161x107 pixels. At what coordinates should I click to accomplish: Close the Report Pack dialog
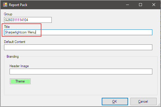[154, 5]
